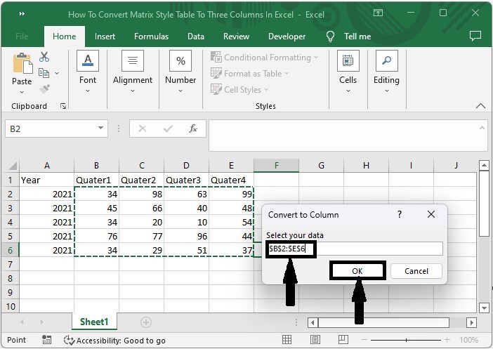Click Cancel in Convert to Column dialog

coord(416,271)
